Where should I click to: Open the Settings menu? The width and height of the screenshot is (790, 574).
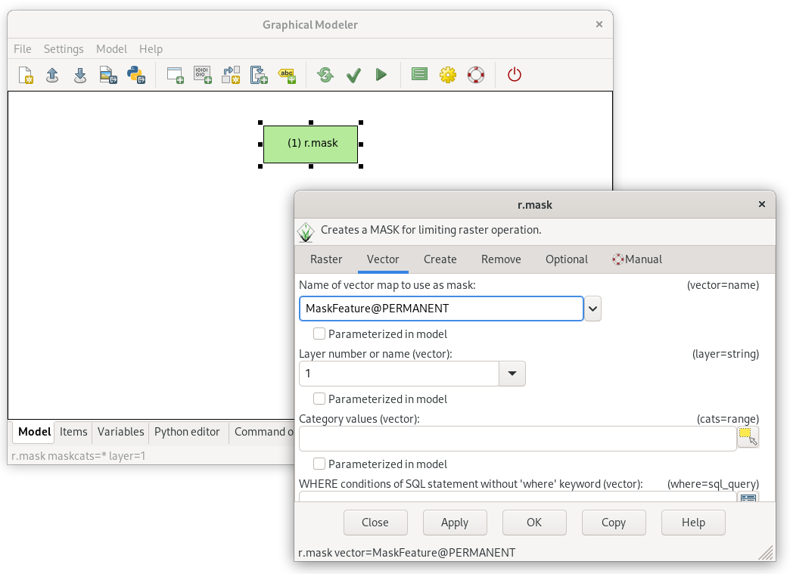64,49
